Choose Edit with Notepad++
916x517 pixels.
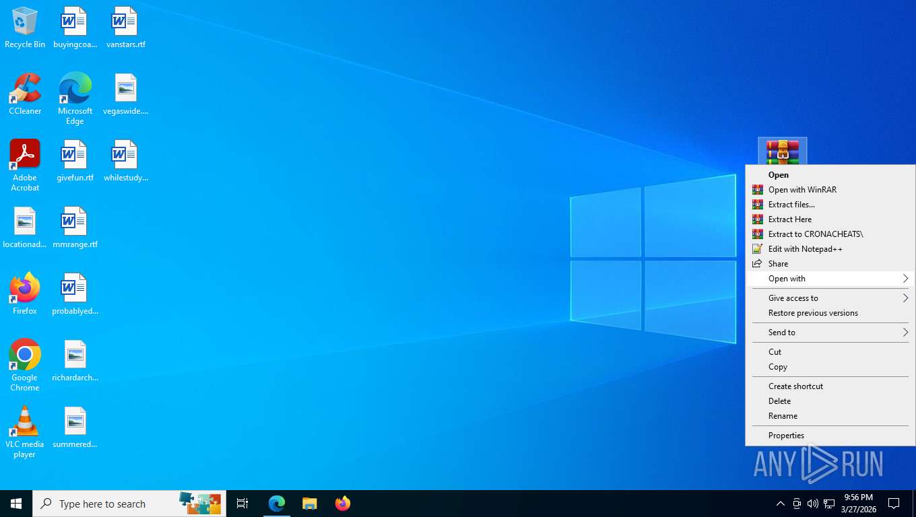pos(830,249)
